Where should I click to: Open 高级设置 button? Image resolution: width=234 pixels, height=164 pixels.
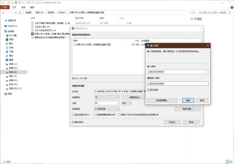pyautogui.click(x=187, y=109)
